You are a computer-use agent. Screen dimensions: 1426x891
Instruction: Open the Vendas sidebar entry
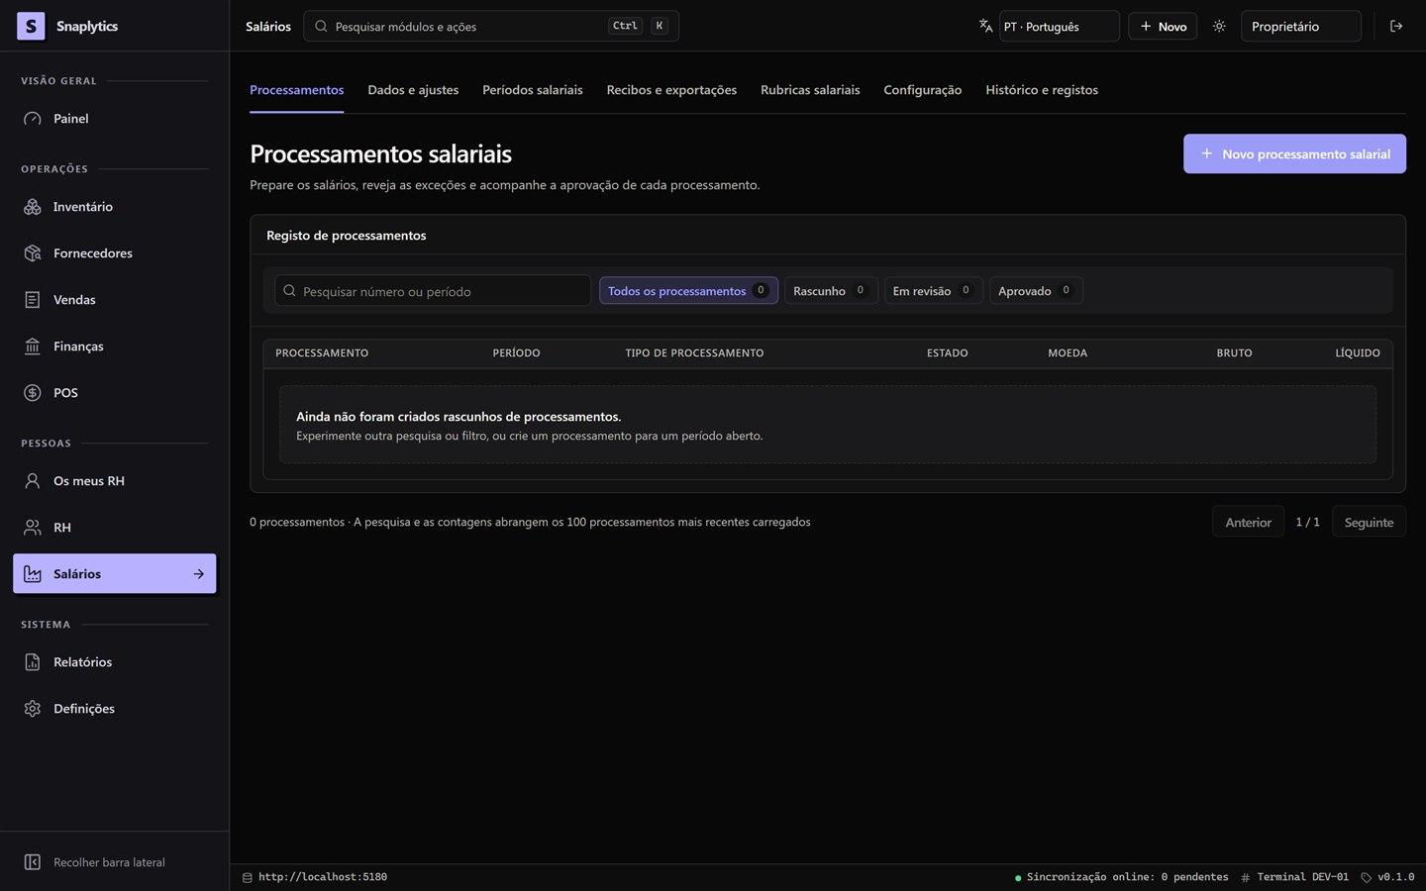tap(115, 300)
